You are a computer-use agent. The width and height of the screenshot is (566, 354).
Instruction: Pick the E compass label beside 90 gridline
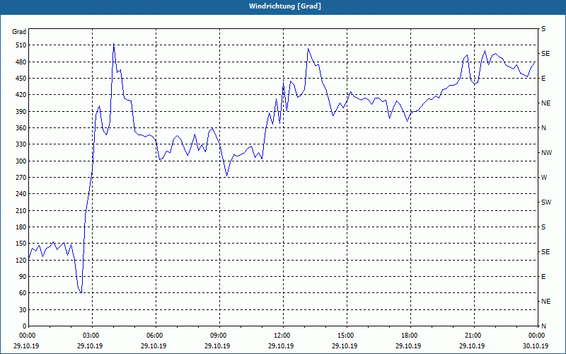[543, 277]
